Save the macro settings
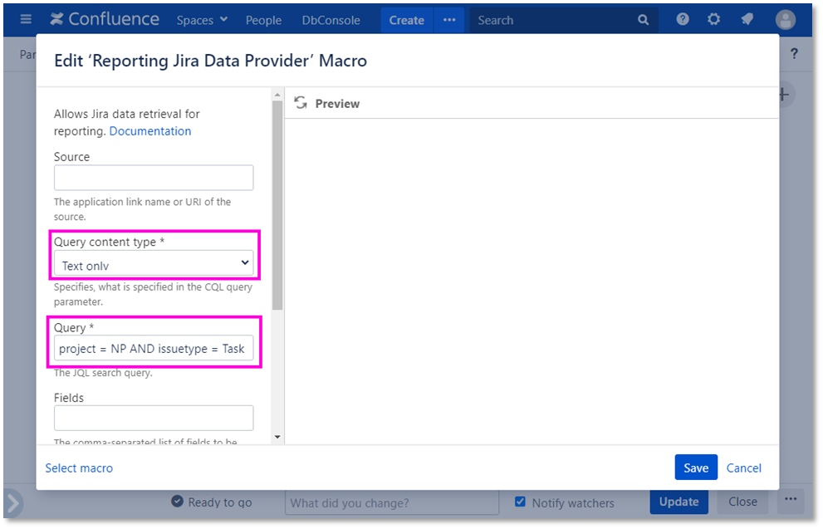 pos(696,467)
